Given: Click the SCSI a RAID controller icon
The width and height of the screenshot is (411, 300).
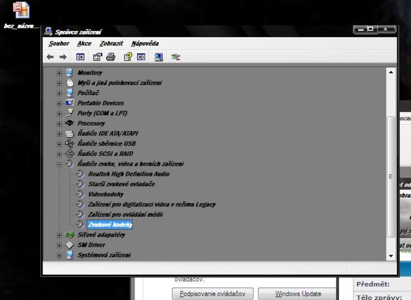Looking at the screenshot, I should pos(70,153).
